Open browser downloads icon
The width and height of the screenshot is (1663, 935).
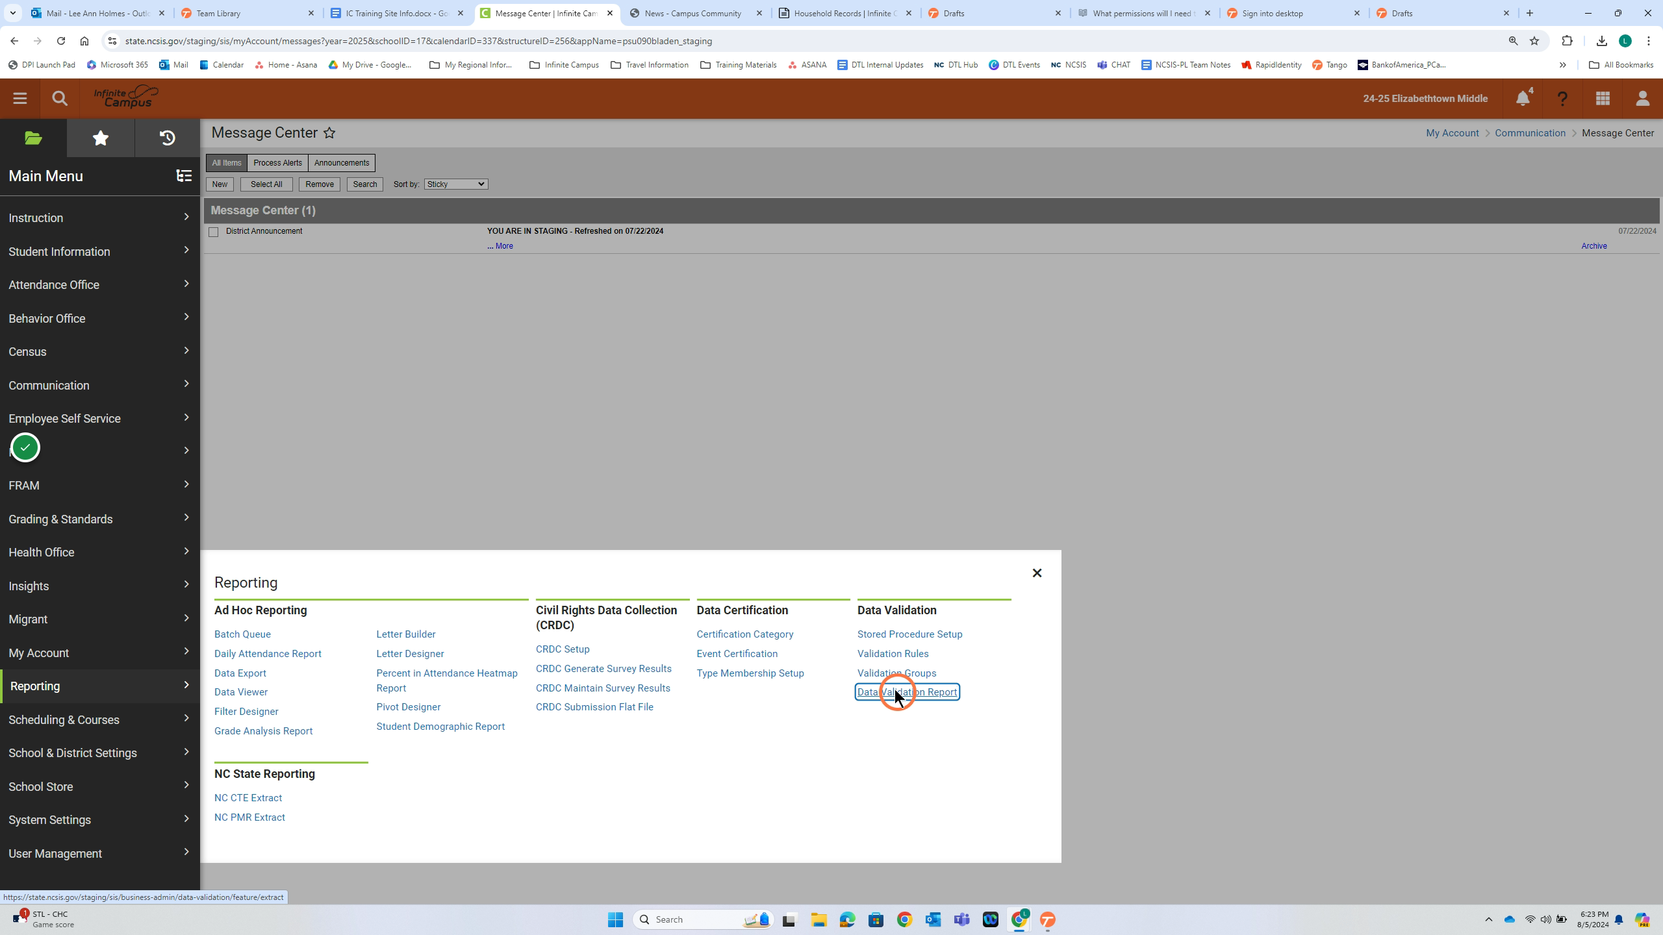[1601, 41]
